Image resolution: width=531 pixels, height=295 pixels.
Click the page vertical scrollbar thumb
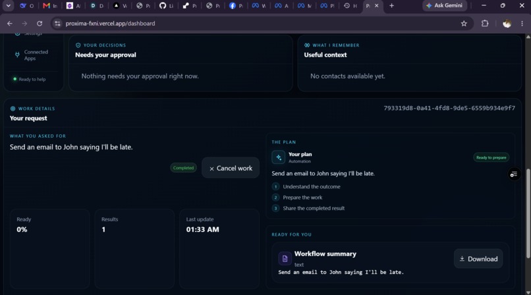[x=528, y=213]
